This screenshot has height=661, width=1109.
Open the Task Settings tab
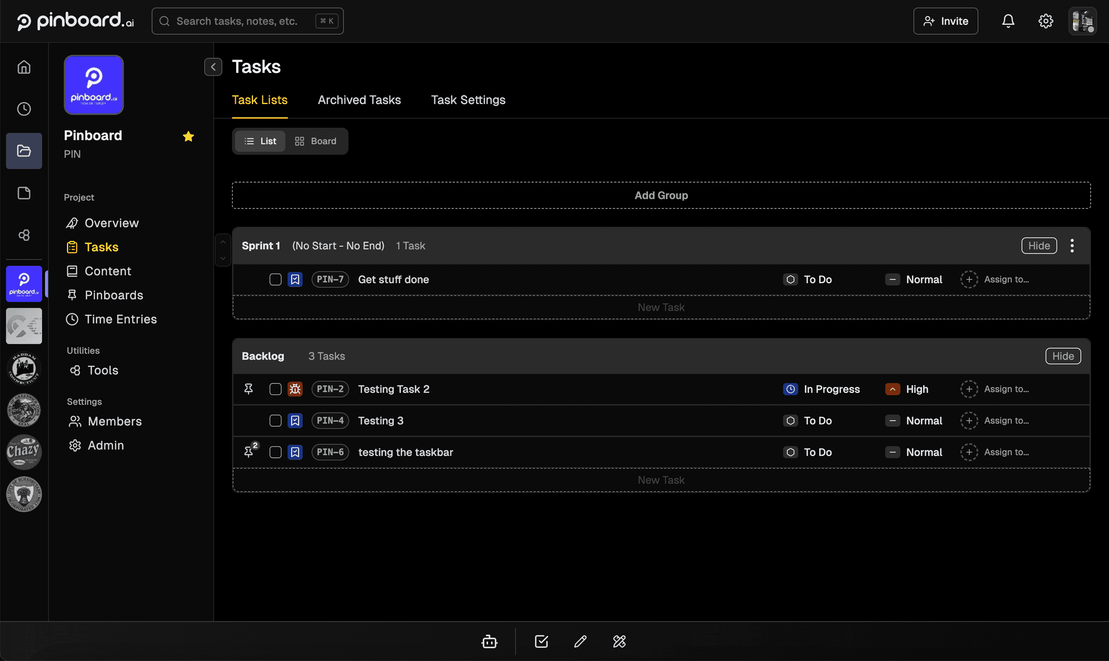pyautogui.click(x=468, y=100)
